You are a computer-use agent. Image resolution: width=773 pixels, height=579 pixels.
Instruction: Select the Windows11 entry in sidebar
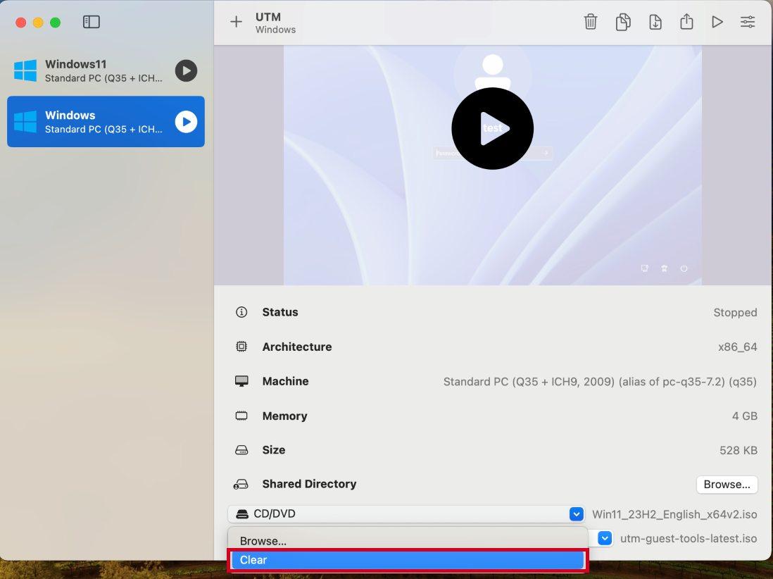106,71
